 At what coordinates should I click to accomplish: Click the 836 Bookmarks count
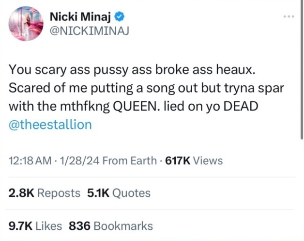click(111, 225)
